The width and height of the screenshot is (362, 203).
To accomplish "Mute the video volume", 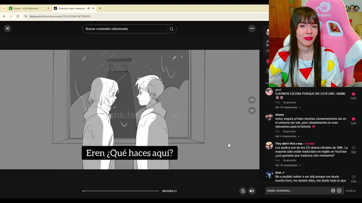I will coord(251,191).
